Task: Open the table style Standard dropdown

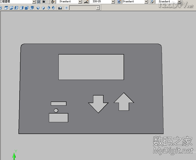Action: coord(146,2)
